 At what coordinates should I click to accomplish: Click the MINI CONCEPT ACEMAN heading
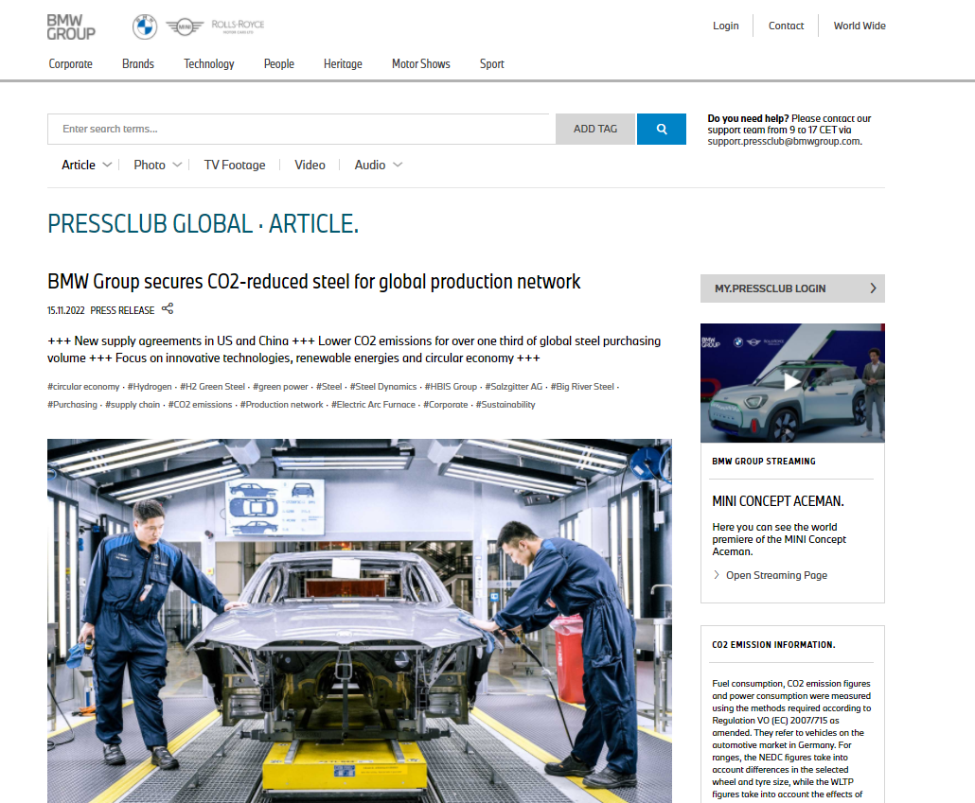pos(778,501)
